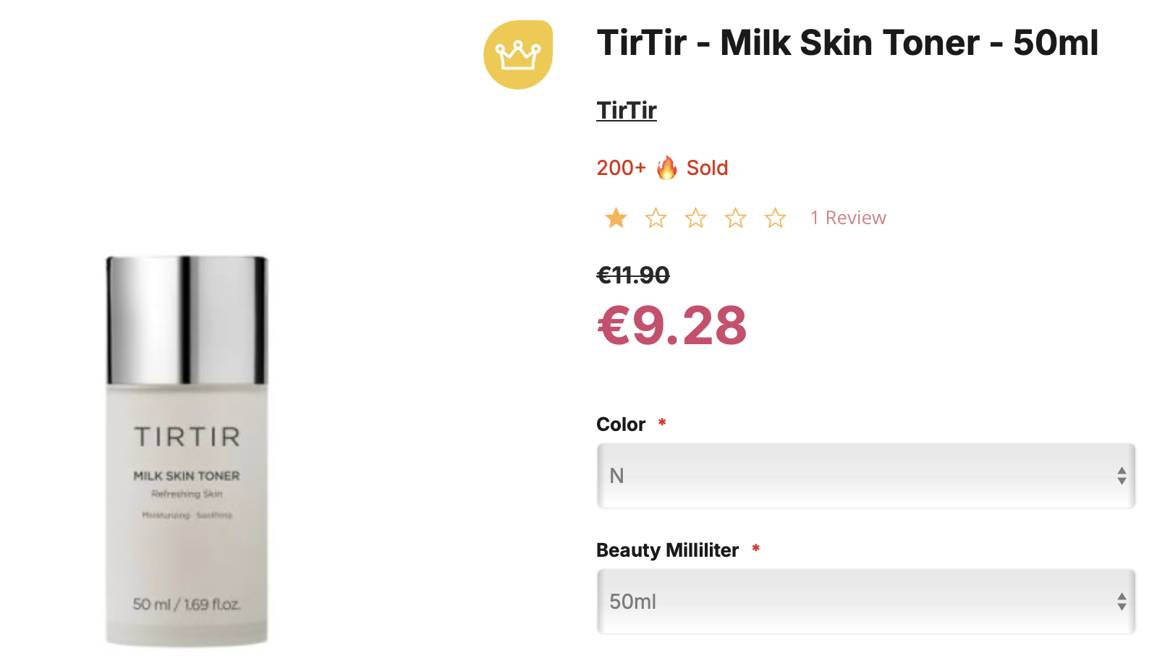The height and width of the screenshot is (658, 1149).
Task: Click the Color field label
Action: (x=621, y=424)
